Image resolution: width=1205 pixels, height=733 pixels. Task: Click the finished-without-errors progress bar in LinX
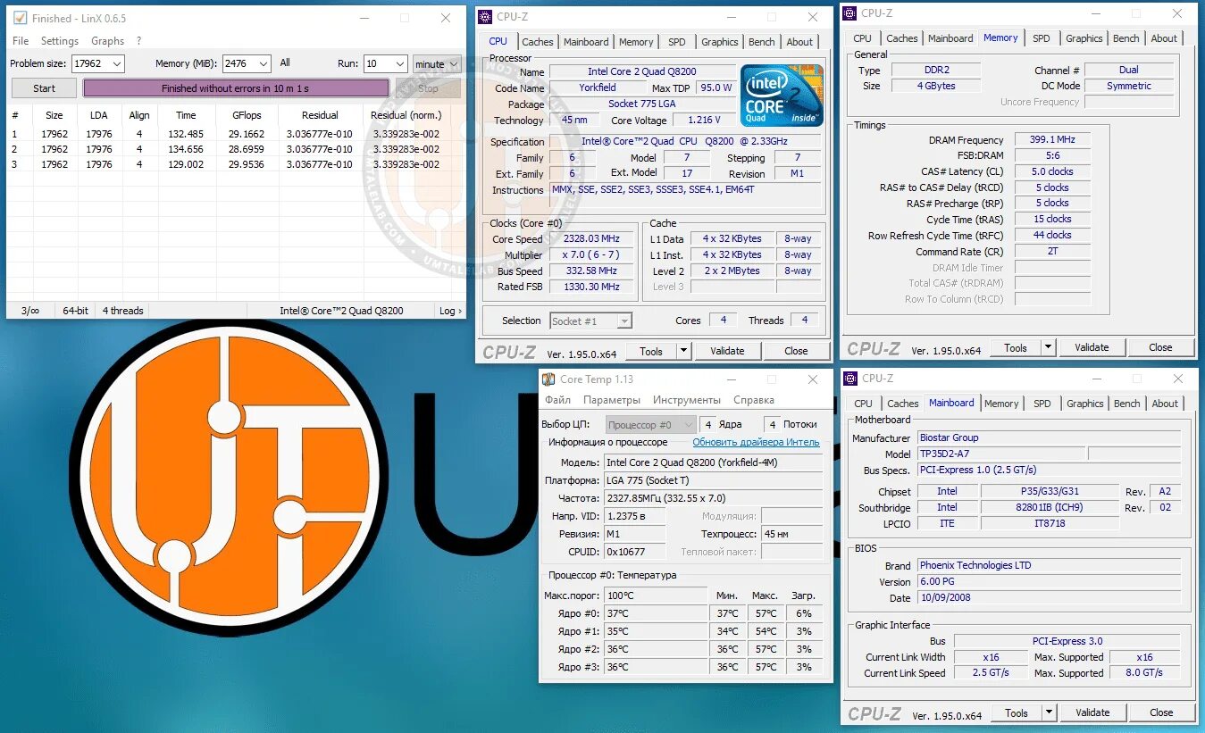236,88
